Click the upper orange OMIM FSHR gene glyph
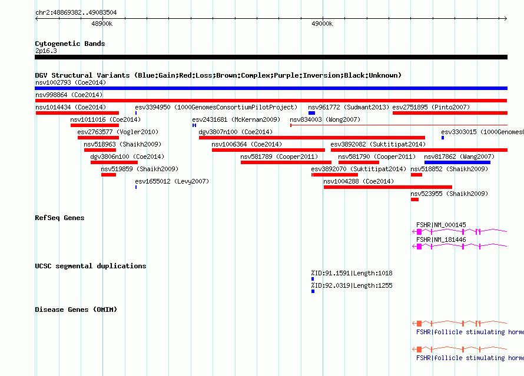Image resolution: width=524 pixels, height=376 pixels. (x=459, y=323)
